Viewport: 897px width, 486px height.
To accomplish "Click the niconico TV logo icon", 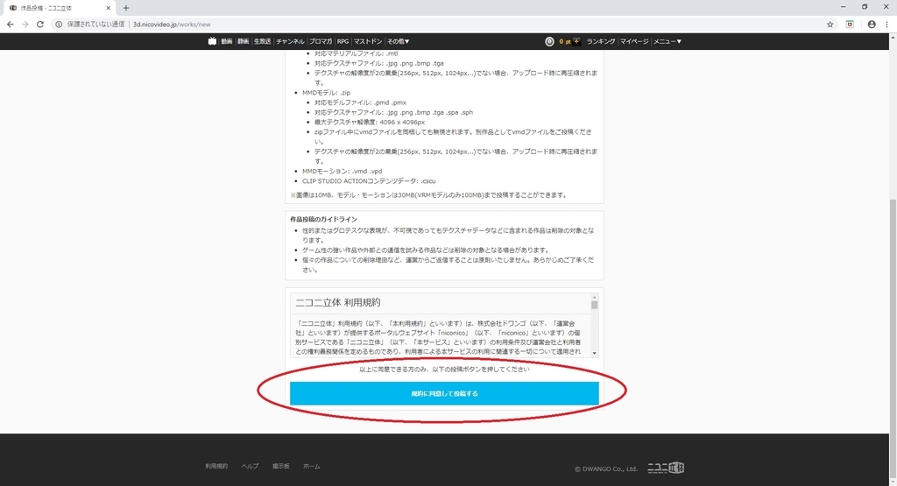I will (x=212, y=41).
